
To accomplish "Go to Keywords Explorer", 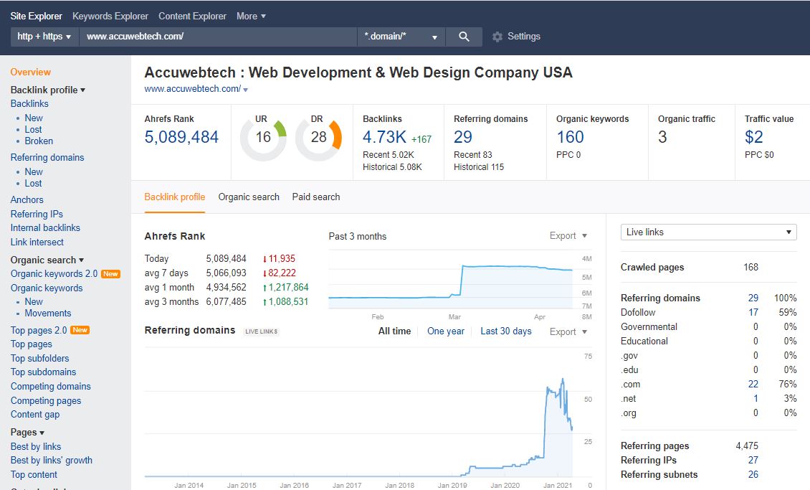I will [110, 16].
